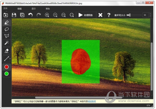Open help with the question mark icon

click(x=109, y=15)
